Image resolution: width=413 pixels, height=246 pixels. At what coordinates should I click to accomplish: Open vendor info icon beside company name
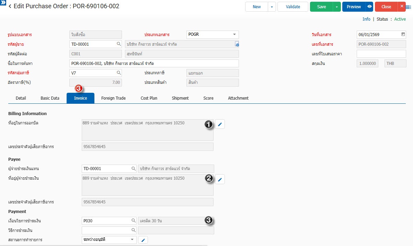(x=237, y=44)
